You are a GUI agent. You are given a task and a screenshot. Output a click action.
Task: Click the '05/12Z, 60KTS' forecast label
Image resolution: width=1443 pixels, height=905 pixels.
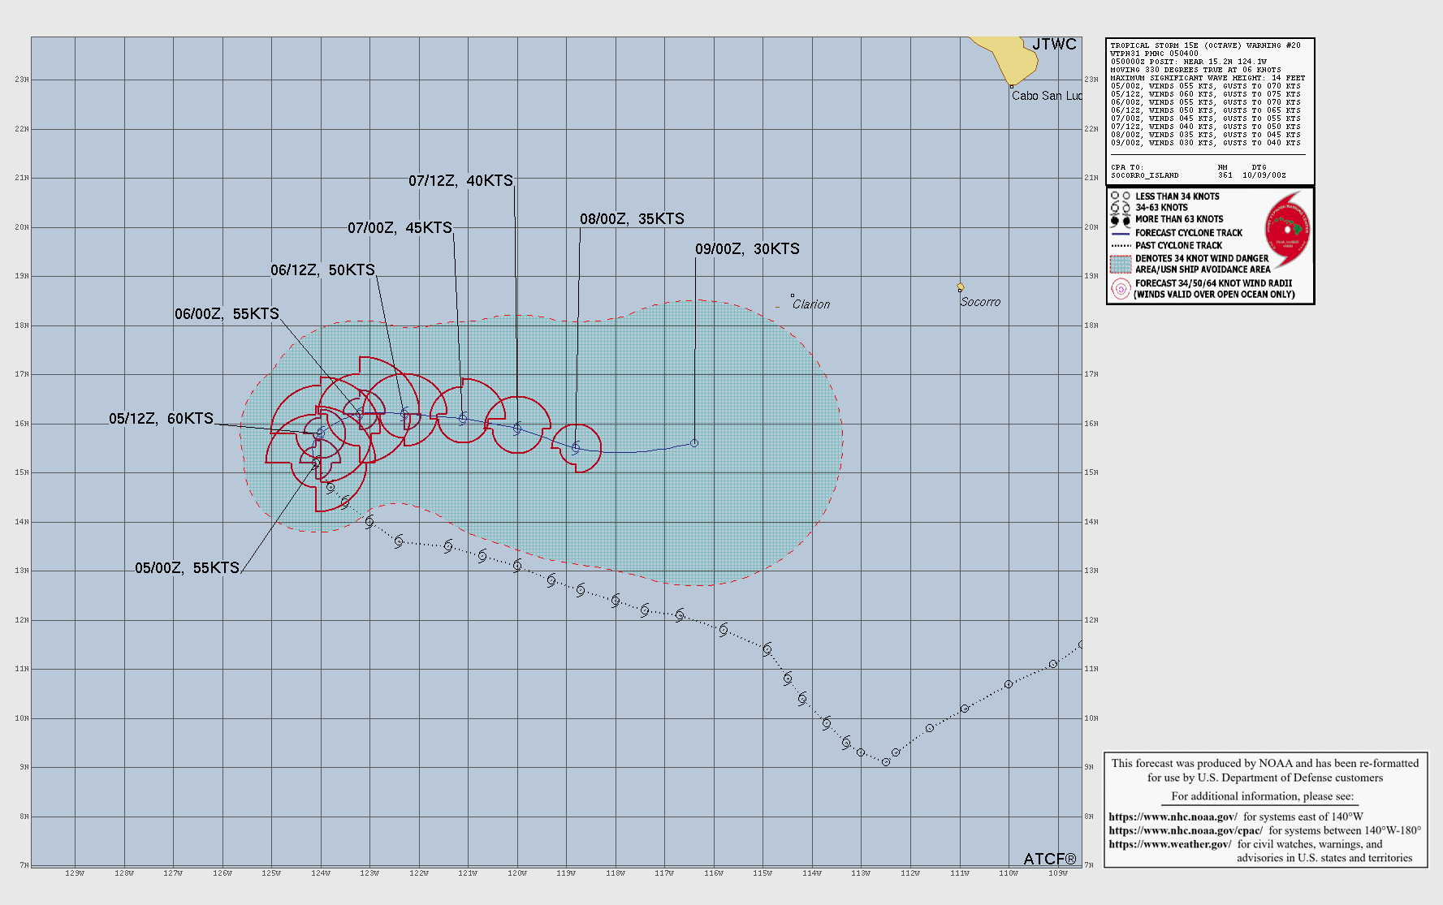tap(161, 419)
